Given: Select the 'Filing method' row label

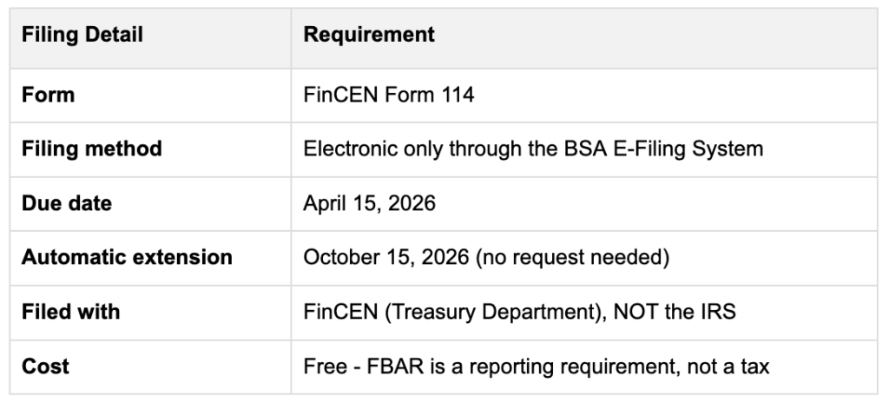Looking at the screenshot, I should coord(91,149).
